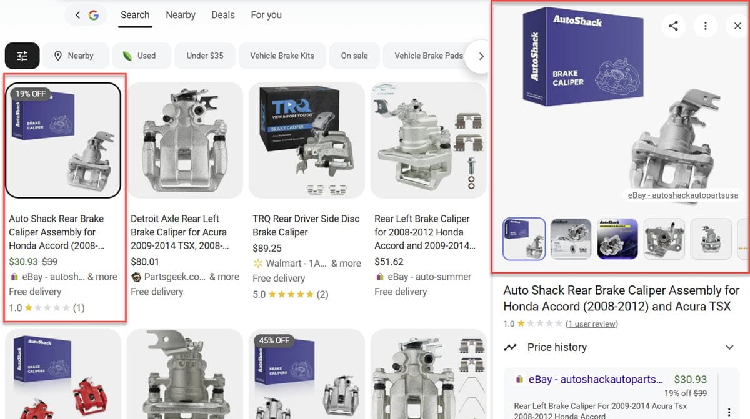750x419 pixels.
Task: Click the TRQ brake caliper box image
Action: click(306, 140)
